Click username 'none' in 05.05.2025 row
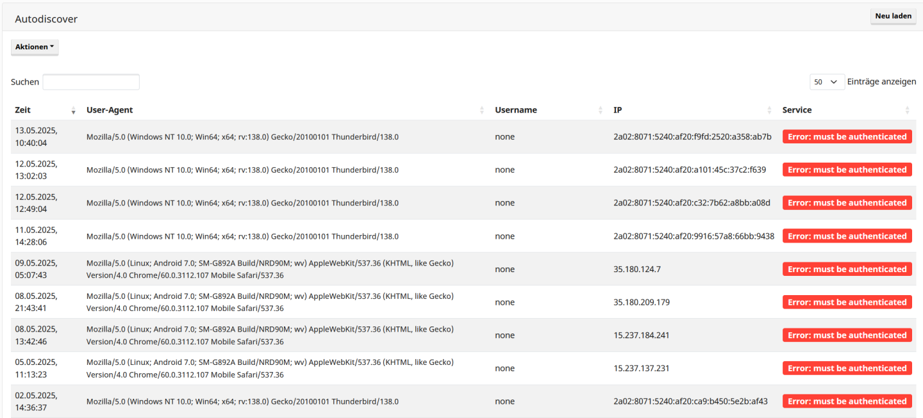The width and height of the screenshot is (923, 418). [x=504, y=369]
